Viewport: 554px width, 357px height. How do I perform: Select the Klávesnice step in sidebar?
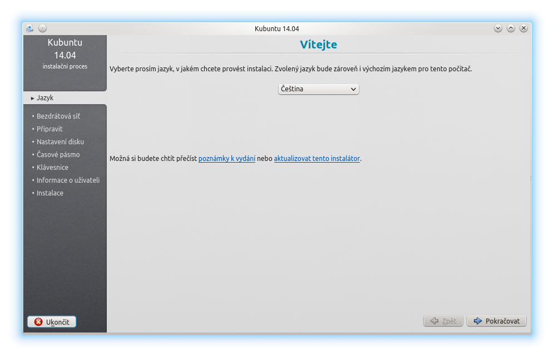coord(52,167)
